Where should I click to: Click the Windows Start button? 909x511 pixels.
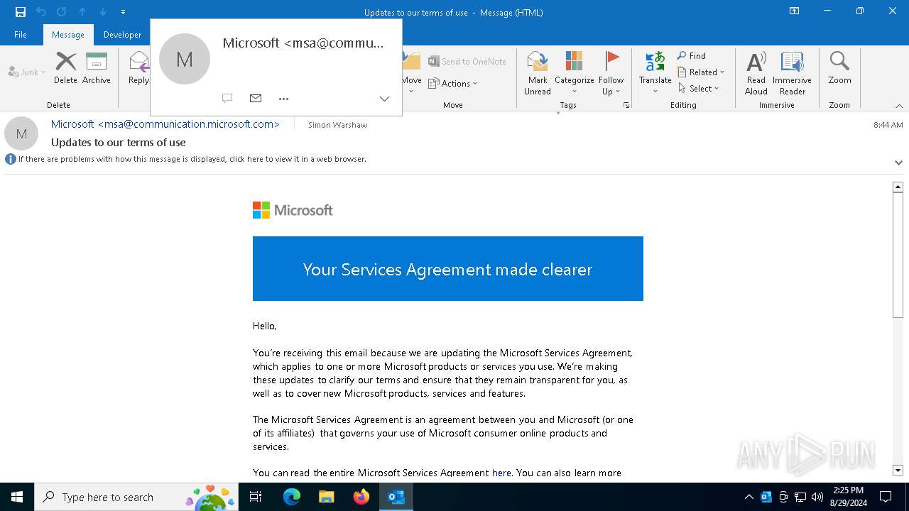coord(17,497)
